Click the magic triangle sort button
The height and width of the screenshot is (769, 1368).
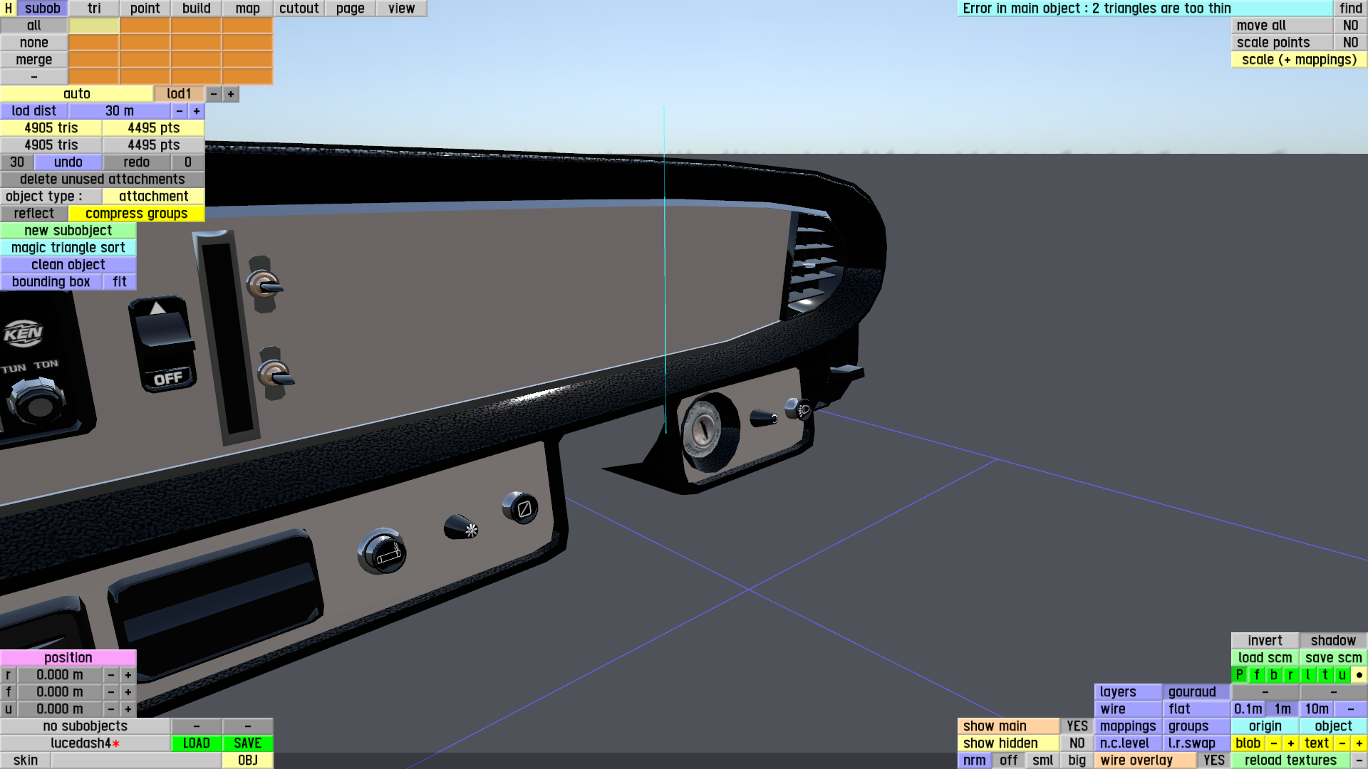[68, 247]
